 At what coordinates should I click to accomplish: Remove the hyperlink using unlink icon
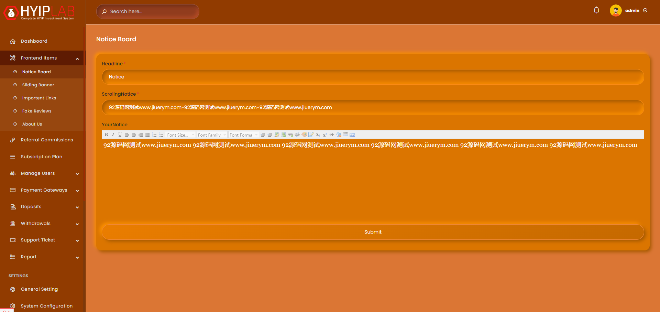[297, 135]
